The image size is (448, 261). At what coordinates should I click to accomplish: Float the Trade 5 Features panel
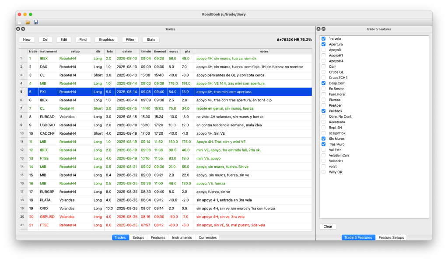click(323, 29)
